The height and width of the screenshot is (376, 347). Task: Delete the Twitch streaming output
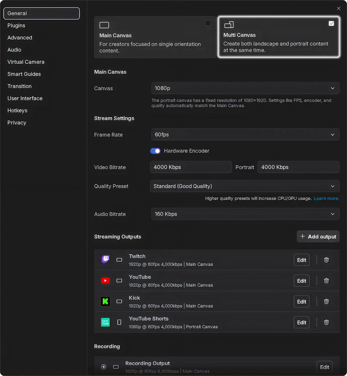click(326, 260)
